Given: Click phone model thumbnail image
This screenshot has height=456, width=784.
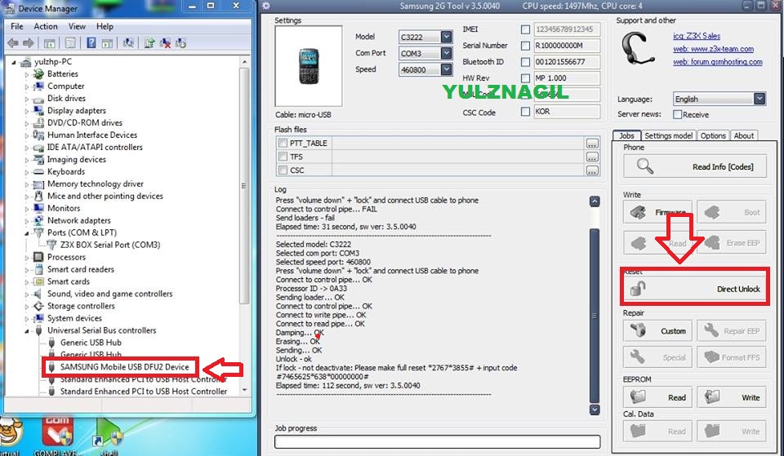Looking at the screenshot, I should [309, 66].
